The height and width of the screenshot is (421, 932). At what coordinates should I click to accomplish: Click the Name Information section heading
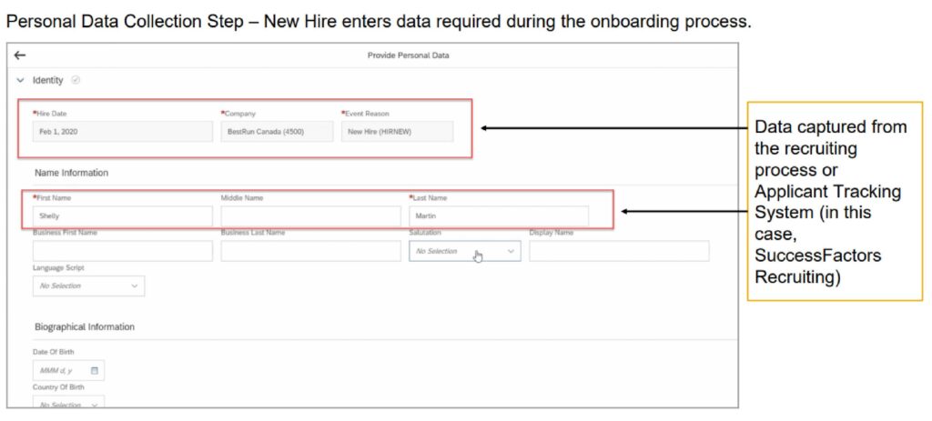pyautogui.click(x=71, y=173)
